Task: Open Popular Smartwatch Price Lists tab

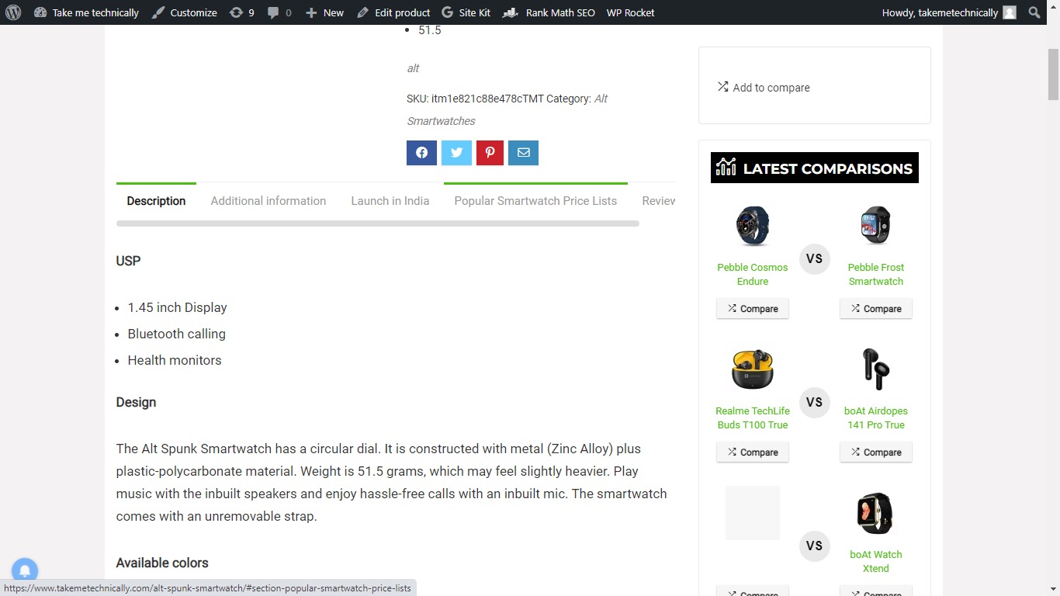Action: pyautogui.click(x=535, y=201)
